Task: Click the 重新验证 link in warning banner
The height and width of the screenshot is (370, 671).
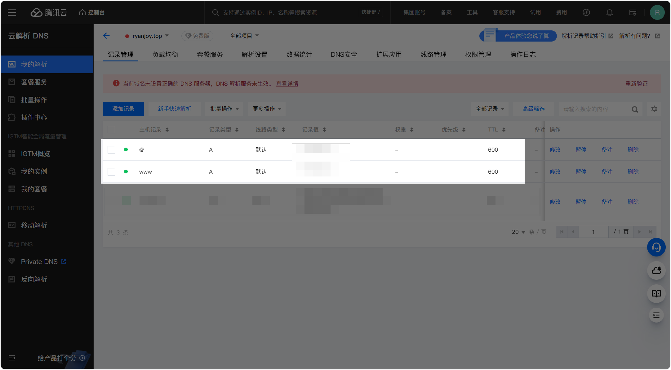Action: point(637,83)
